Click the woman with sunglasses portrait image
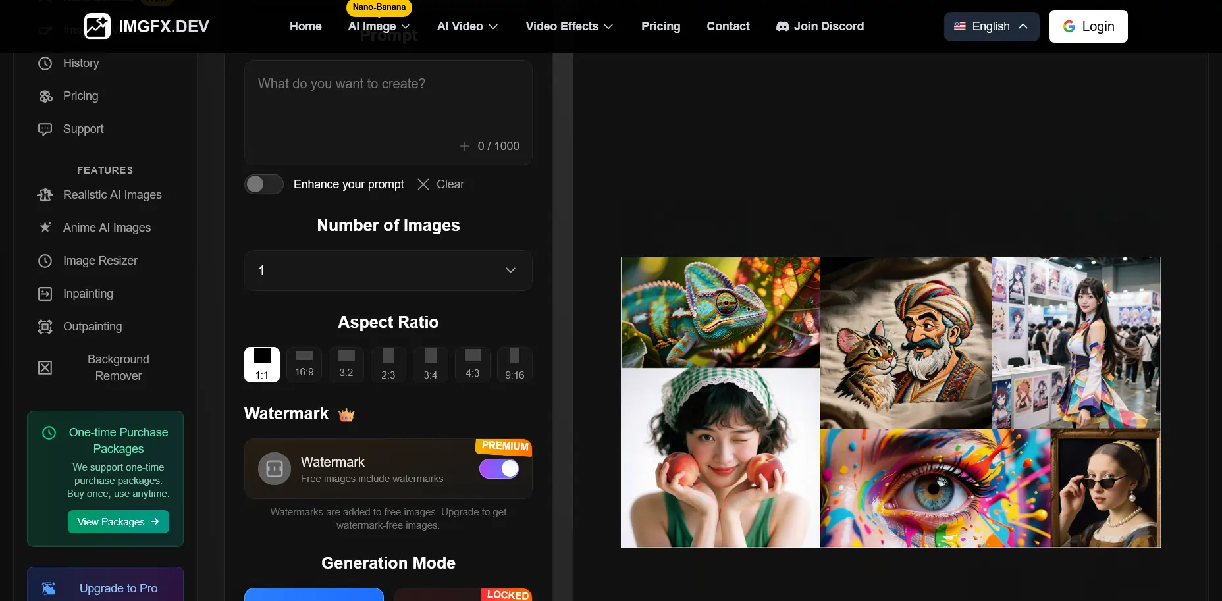This screenshot has width=1222, height=601. point(1105,488)
